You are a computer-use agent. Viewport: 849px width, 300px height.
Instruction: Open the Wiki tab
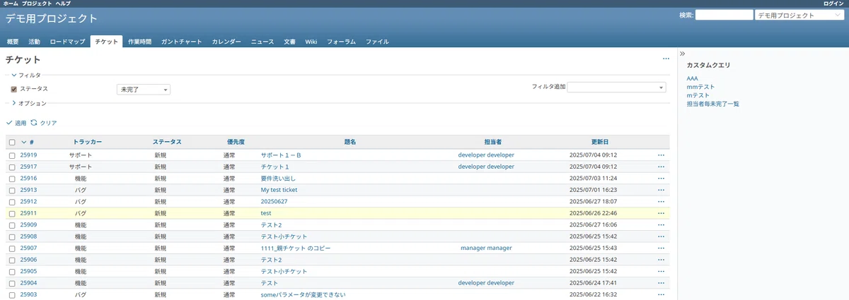coord(311,42)
